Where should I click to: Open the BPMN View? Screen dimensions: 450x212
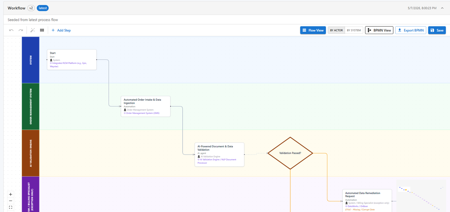pyautogui.click(x=379, y=30)
